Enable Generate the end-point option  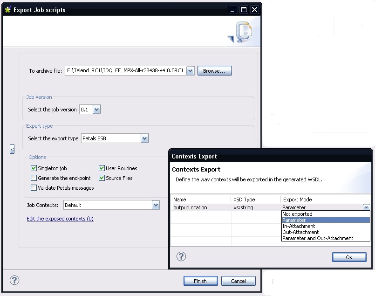pyautogui.click(x=34, y=178)
